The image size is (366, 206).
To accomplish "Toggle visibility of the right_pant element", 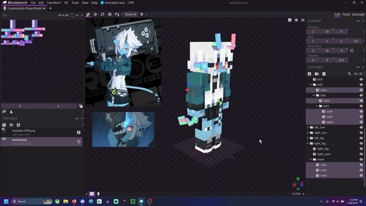I will (361, 154).
